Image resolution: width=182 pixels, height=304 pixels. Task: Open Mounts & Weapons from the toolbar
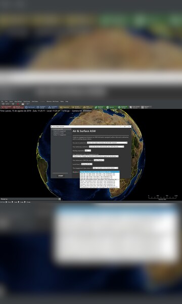click(100, 107)
